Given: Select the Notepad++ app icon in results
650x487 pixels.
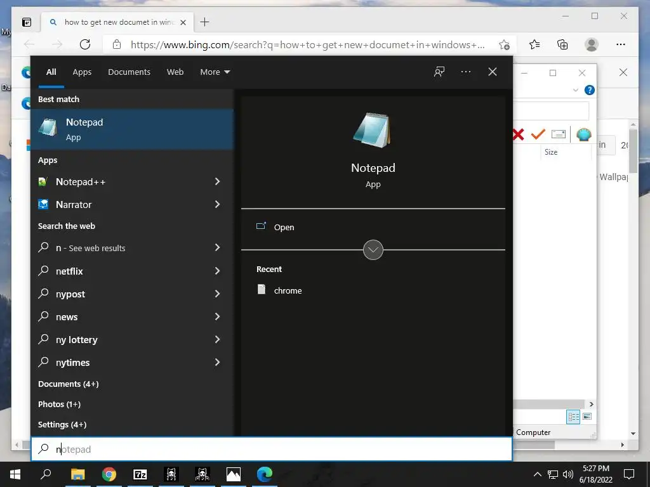Looking at the screenshot, I should (43, 182).
